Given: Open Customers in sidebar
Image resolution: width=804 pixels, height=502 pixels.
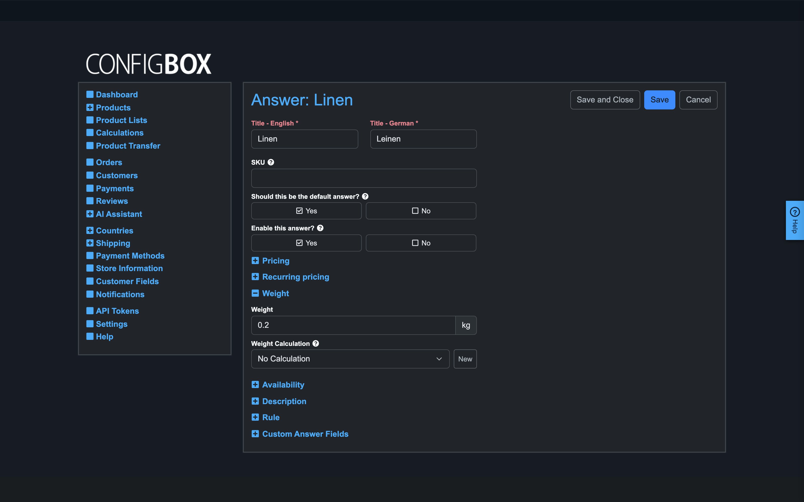Looking at the screenshot, I should 117,175.
